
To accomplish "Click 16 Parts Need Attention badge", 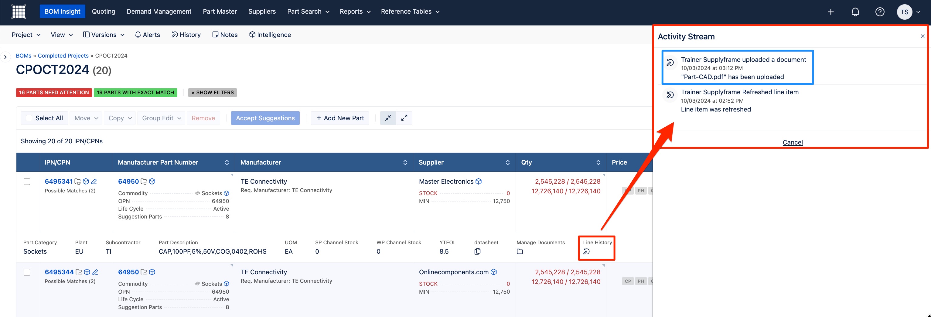I will (54, 93).
